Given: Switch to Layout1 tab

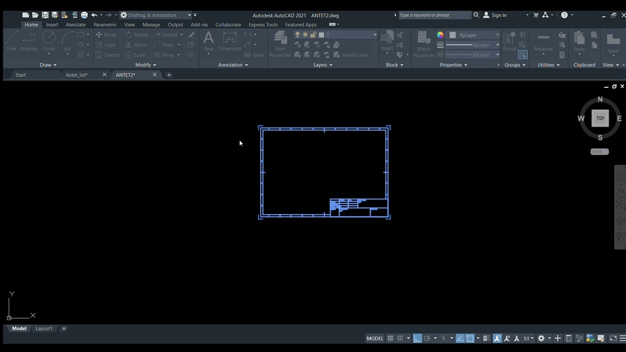Looking at the screenshot, I should click(44, 329).
